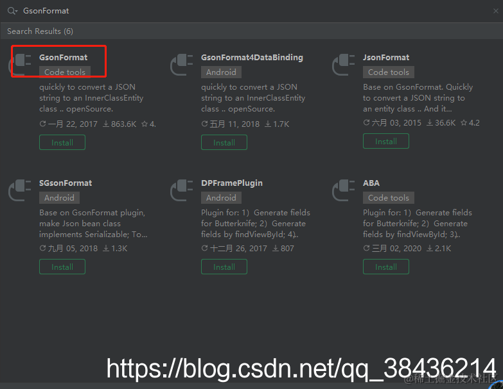Click the Android tag under DPFramePlugin
This screenshot has width=503, height=389.
221,197
